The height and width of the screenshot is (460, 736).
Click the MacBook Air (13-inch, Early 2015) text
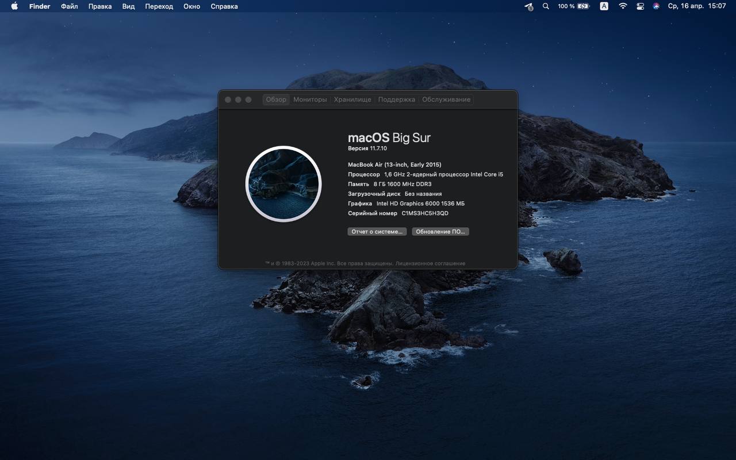(394, 164)
